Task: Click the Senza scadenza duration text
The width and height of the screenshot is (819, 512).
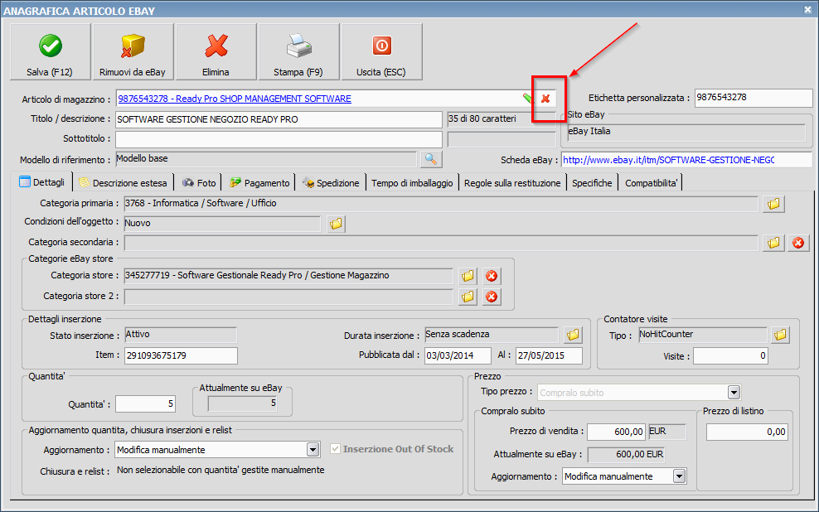Action: tap(458, 334)
